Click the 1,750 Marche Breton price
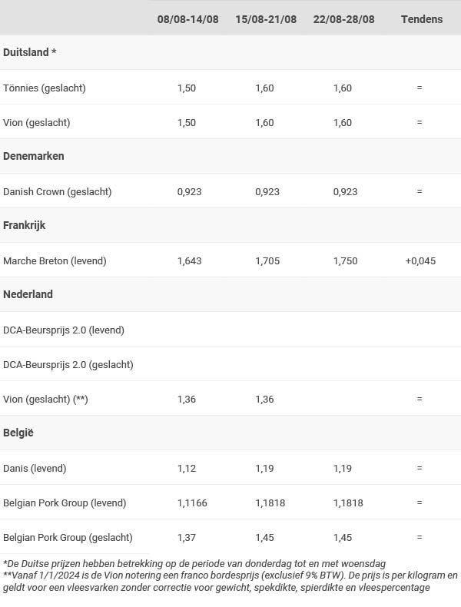Viewport: 461px width, 607px height. 345,261
